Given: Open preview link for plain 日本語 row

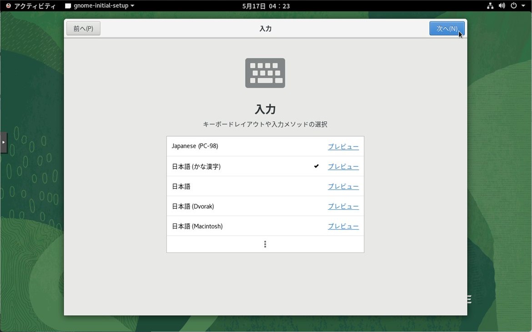Looking at the screenshot, I should coord(343,187).
